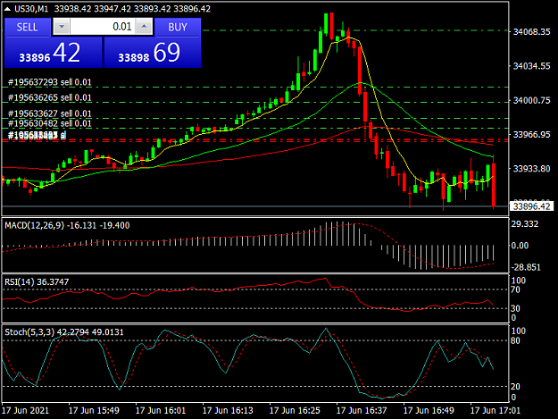
Task: Click the US30,M1 chart title text
Action: [x=31, y=9]
